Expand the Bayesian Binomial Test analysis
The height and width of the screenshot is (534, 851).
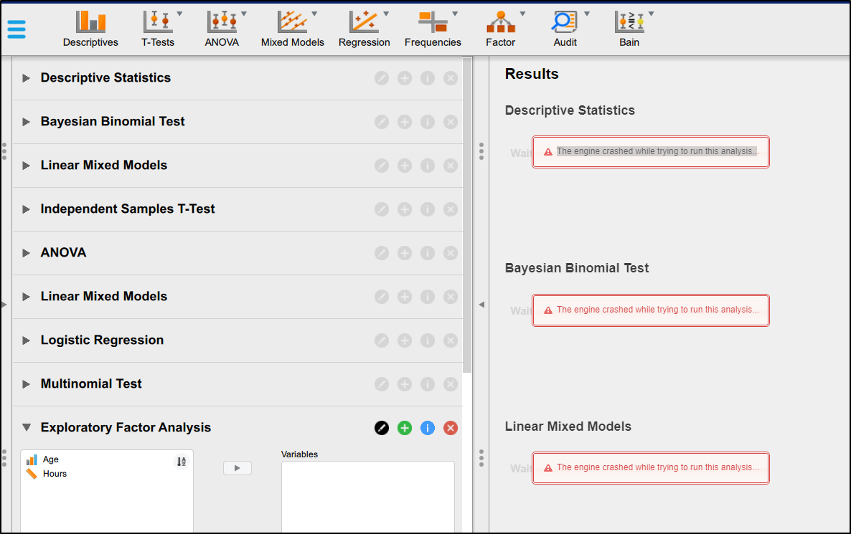(x=27, y=121)
